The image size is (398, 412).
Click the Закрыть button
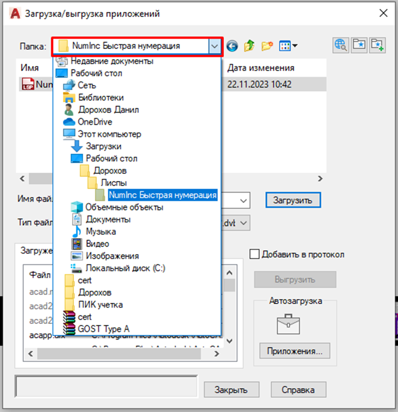(231, 390)
